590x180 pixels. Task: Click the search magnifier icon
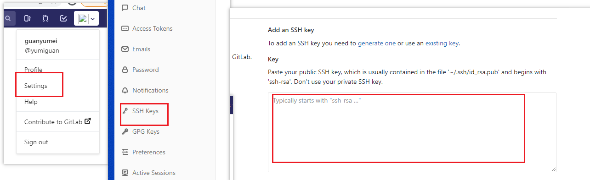point(8,19)
